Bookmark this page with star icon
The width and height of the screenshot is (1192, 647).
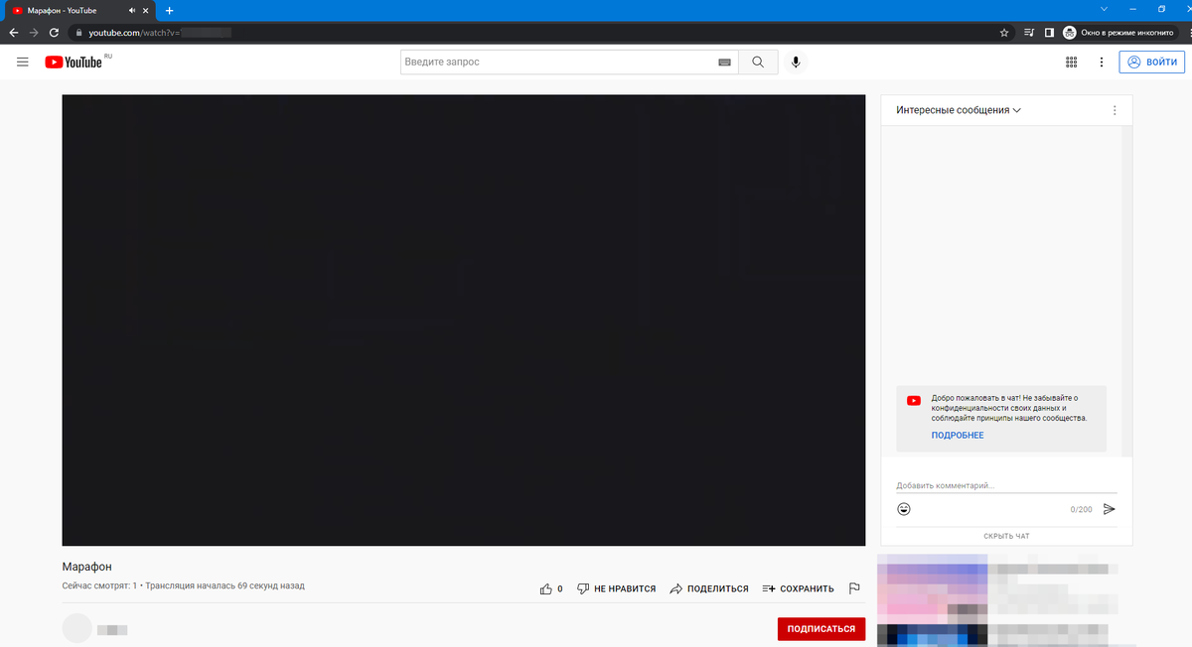coord(1004,32)
